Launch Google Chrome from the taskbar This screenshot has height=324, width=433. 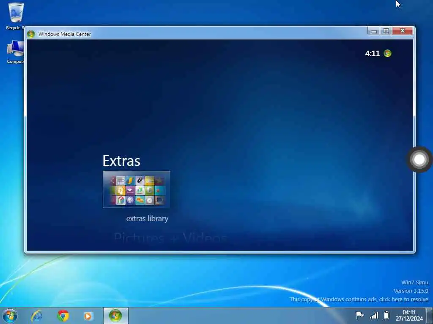[x=63, y=316]
